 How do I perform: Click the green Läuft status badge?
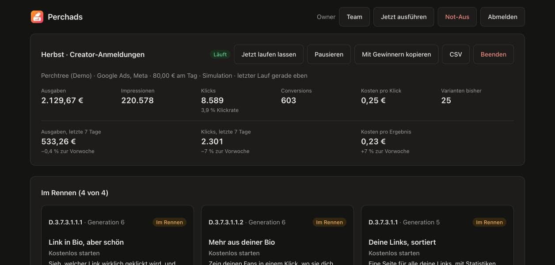(x=220, y=54)
